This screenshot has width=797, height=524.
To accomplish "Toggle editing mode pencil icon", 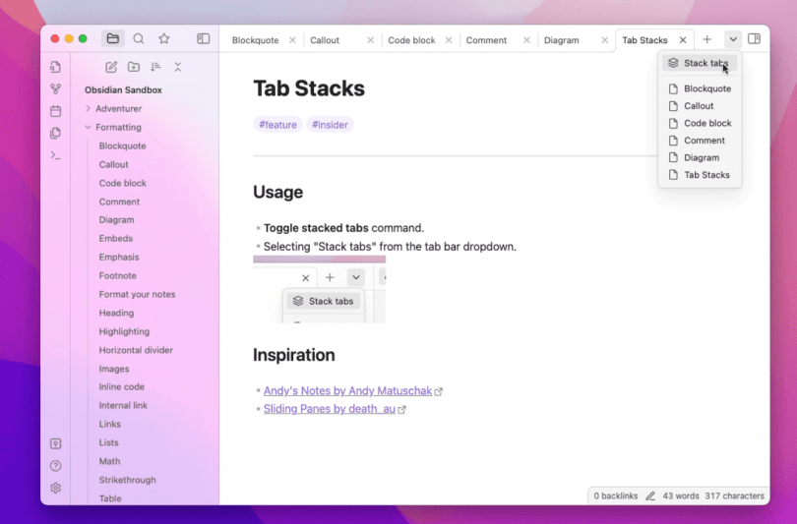I will (650, 496).
